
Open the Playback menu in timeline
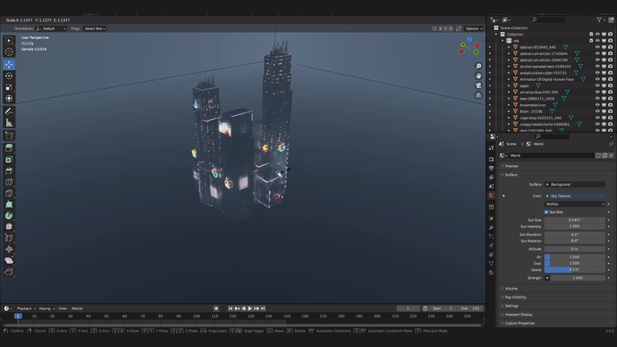click(x=26, y=308)
